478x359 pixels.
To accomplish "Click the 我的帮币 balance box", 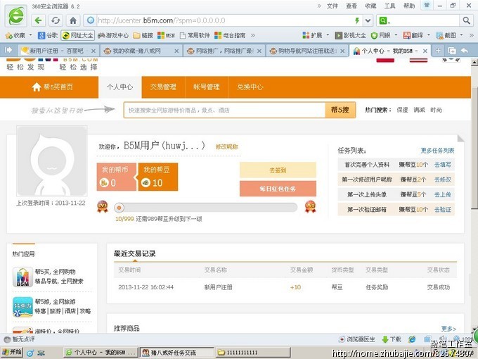I will 117,177.
